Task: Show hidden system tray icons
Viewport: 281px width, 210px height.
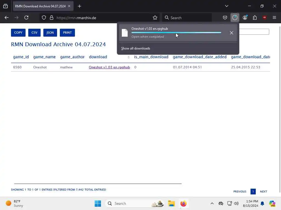Action: click(x=212, y=203)
